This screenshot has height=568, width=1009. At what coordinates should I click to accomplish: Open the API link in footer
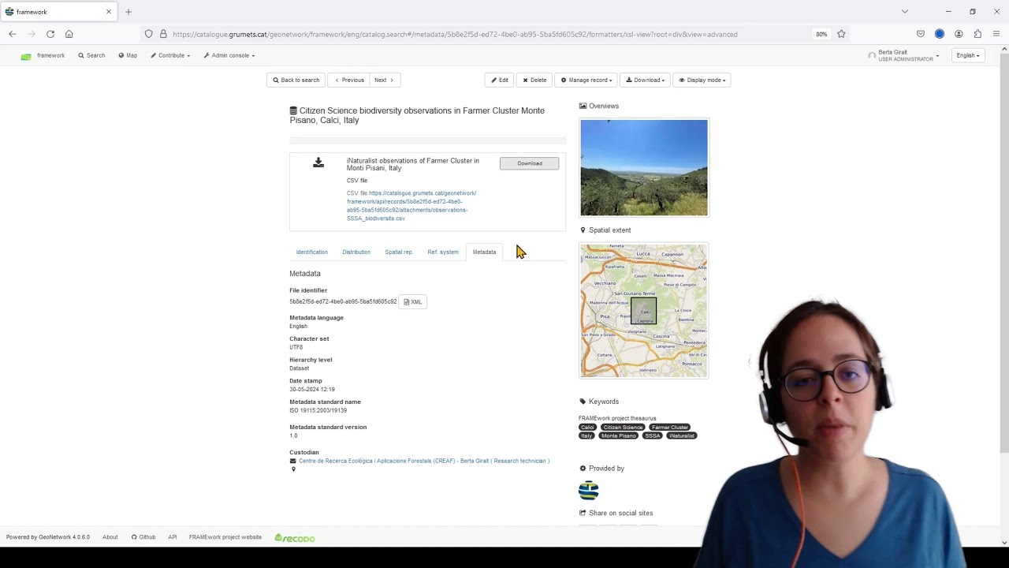click(173, 537)
